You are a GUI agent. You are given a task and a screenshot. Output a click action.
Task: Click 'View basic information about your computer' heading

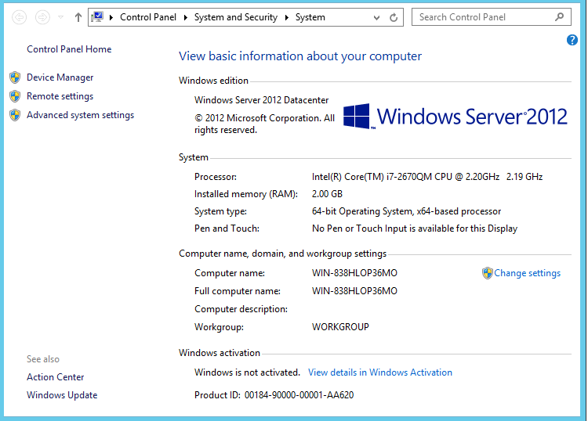300,56
